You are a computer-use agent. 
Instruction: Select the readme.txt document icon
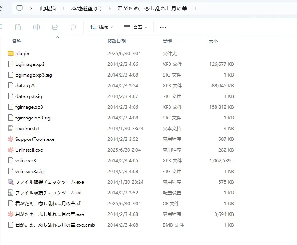click(11, 129)
